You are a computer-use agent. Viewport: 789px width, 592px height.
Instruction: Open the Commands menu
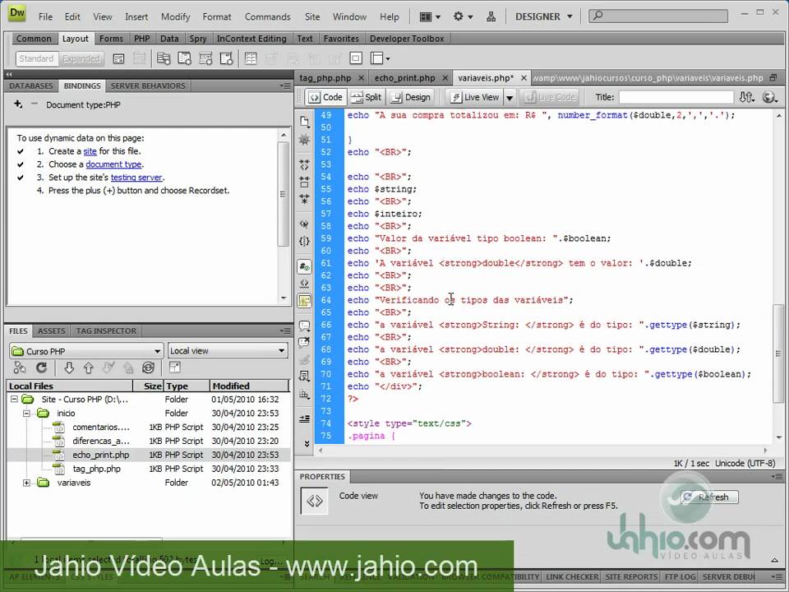[x=267, y=16]
